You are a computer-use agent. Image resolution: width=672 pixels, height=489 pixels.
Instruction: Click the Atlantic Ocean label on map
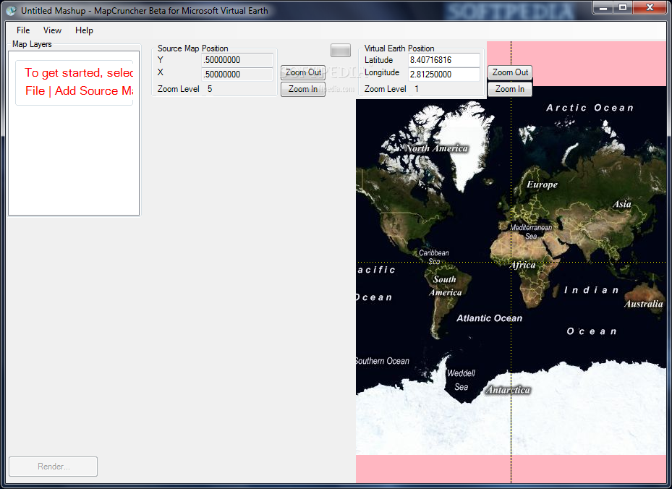point(490,318)
